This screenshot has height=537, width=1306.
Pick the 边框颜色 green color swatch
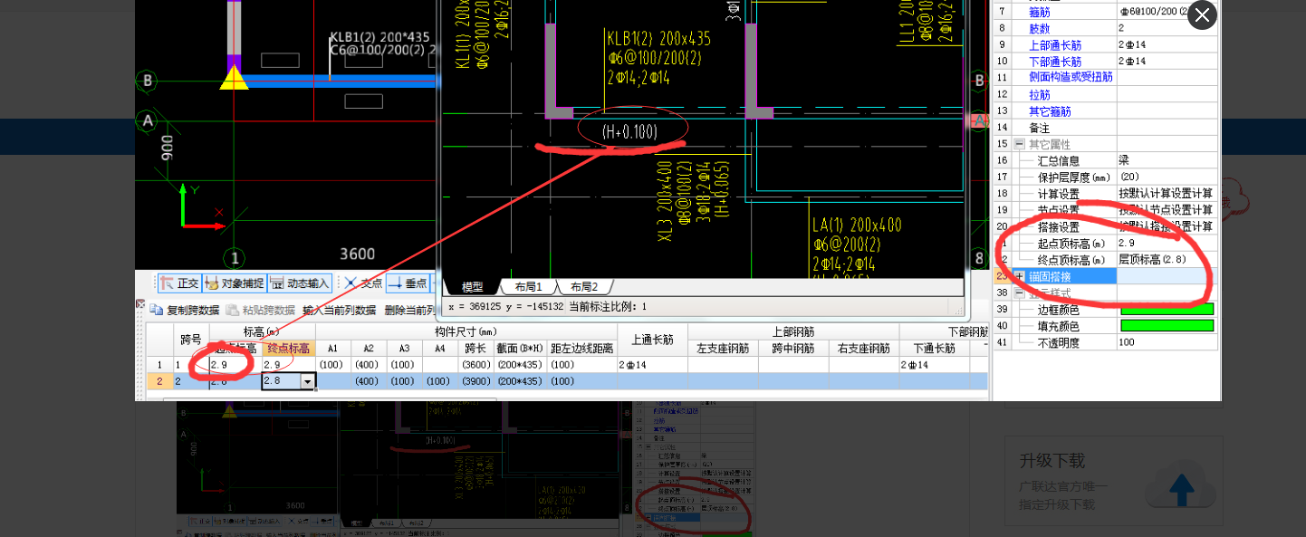1167,309
